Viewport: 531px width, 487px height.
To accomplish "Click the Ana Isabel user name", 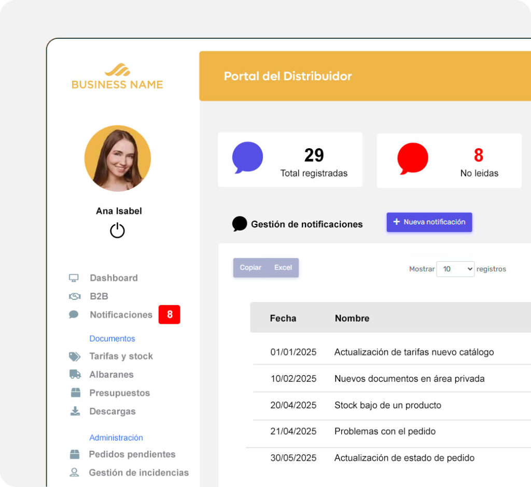I will tap(119, 211).
